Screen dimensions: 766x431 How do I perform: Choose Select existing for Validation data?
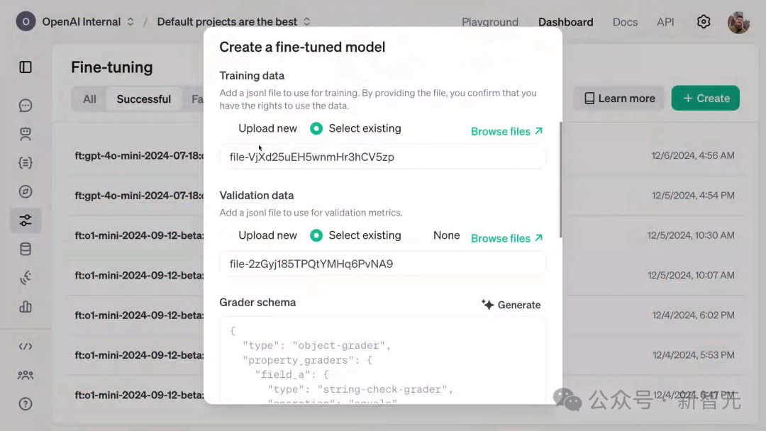(x=355, y=235)
